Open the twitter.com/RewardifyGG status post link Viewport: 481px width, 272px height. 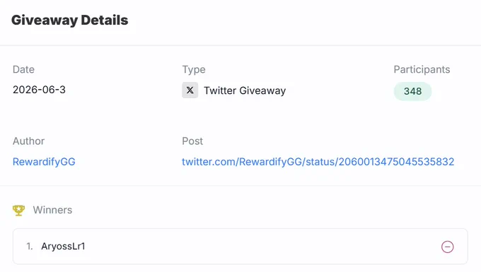point(318,162)
